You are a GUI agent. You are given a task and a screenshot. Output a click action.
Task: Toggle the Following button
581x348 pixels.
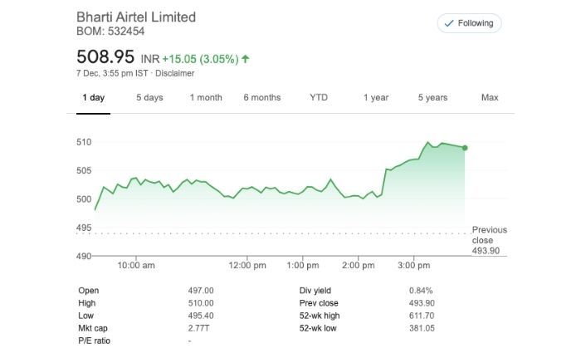(470, 23)
